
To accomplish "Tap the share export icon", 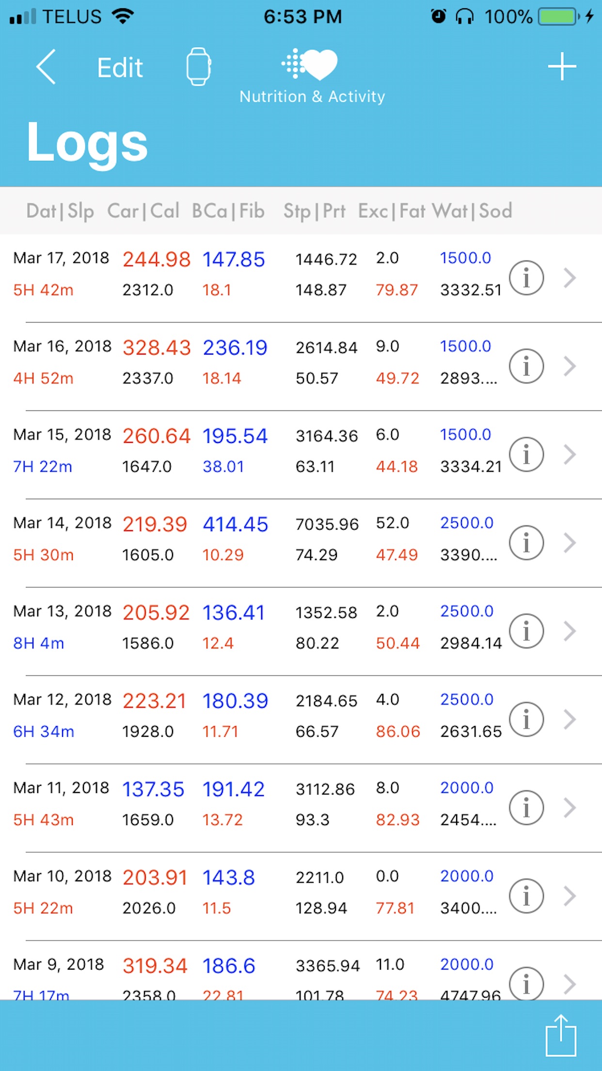I will (561, 1035).
